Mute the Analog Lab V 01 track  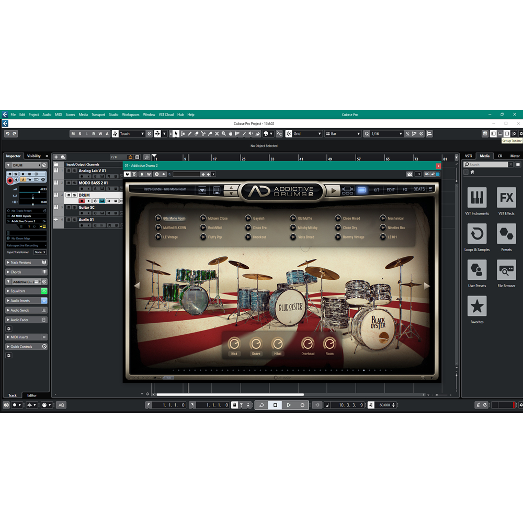coord(69,171)
